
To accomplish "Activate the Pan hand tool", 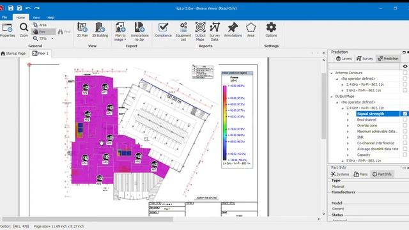I will [43, 32].
